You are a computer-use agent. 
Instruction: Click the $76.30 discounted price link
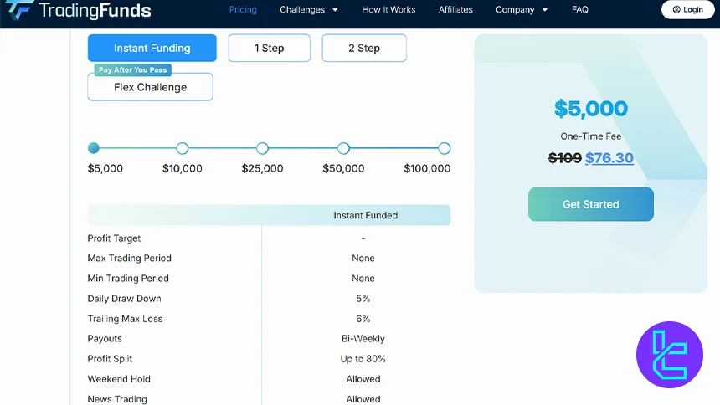(609, 158)
